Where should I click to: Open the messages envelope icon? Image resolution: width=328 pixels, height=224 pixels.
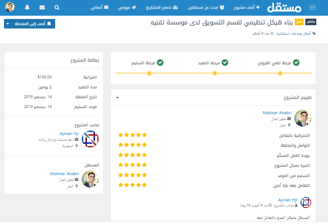tap(42, 7)
